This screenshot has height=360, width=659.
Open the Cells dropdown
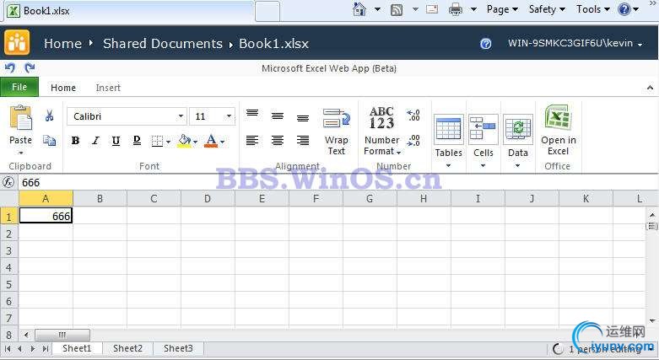click(483, 141)
